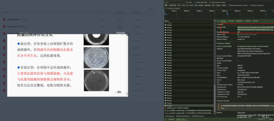Filter requests by Wasm type
The image size is (274, 121).
[x=218, y=5]
